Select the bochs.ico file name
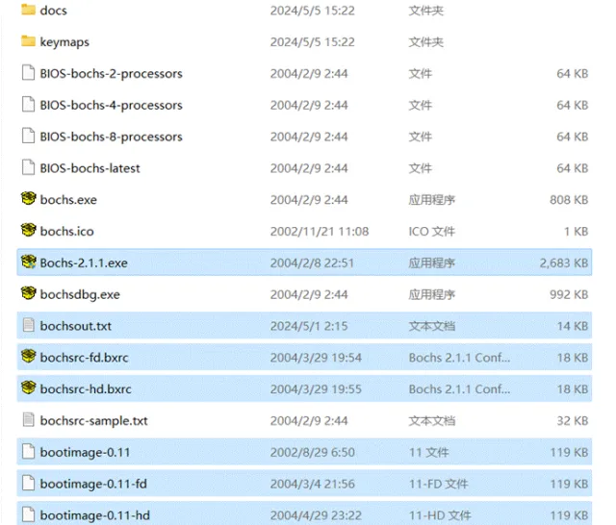Screen dimensions: 616x525 [x=66, y=232]
